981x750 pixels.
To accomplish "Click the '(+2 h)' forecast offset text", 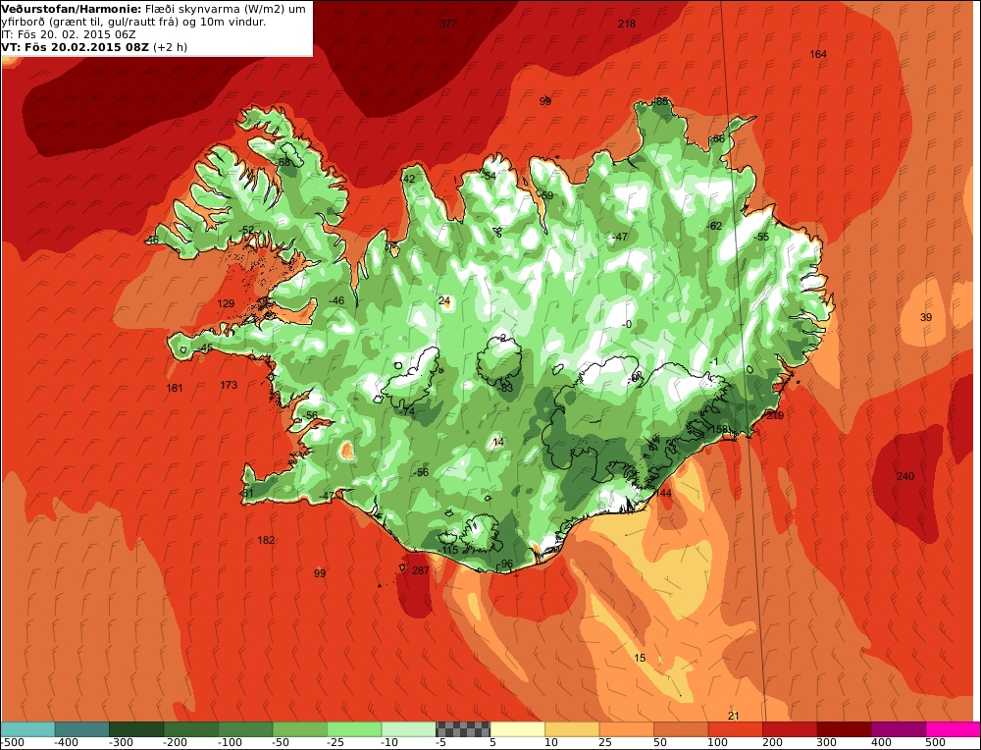I will pyautogui.click(x=170, y=47).
